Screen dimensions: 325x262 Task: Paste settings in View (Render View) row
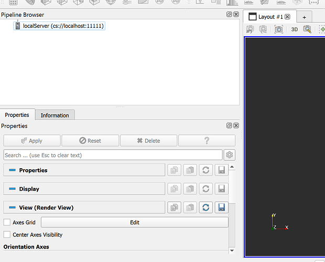[190, 208]
